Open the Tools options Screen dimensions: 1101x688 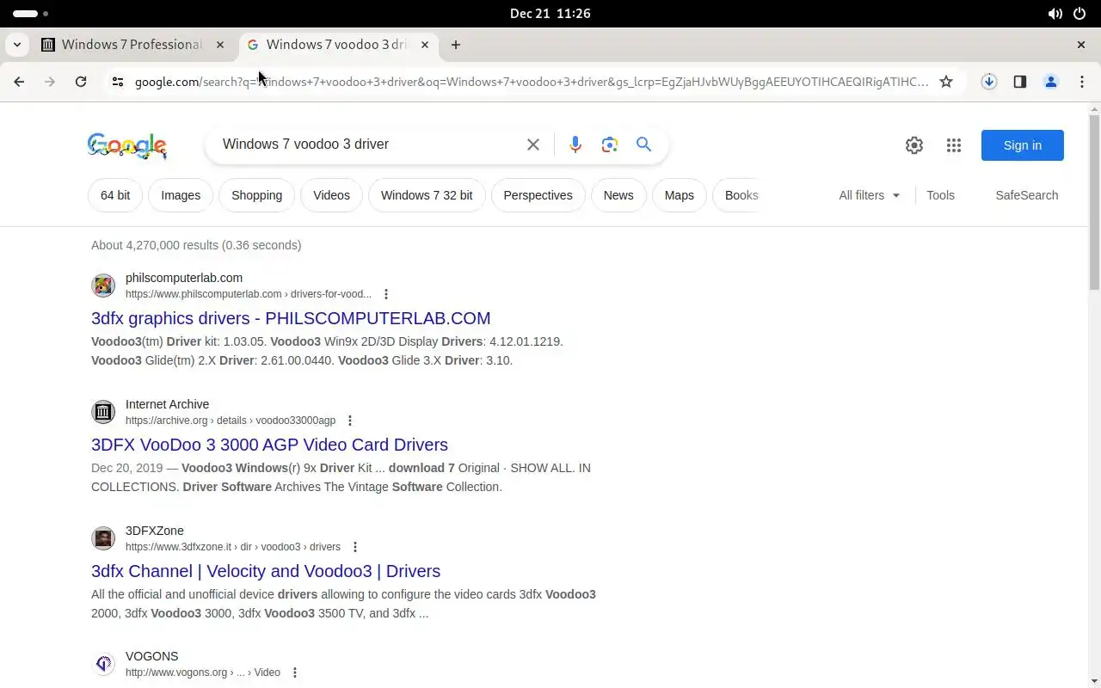pyautogui.click(x=940, y=195)
